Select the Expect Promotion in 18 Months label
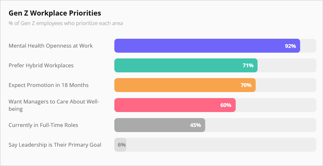 point(49,85)
